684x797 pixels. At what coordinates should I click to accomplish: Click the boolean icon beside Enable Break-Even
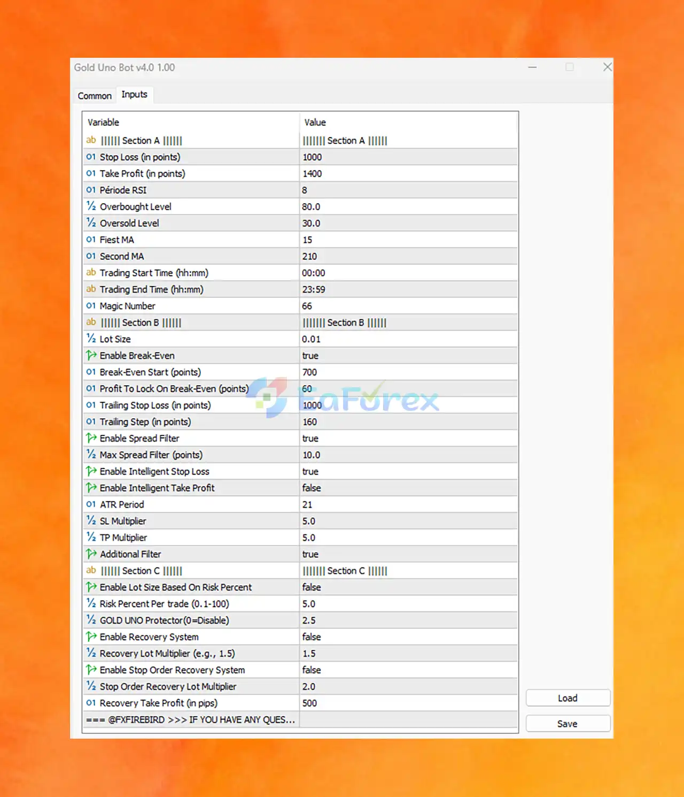91,355
